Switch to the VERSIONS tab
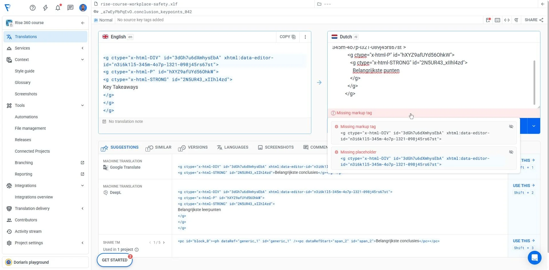Viewport: 549px width, 270px height. pos(193,147)
